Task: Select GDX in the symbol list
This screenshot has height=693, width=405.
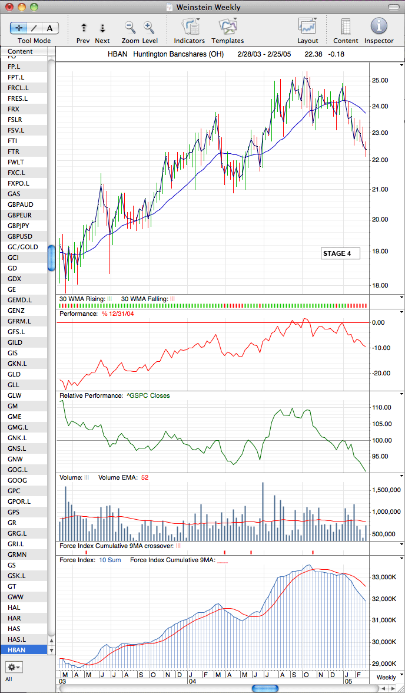Action: point(24,278)
